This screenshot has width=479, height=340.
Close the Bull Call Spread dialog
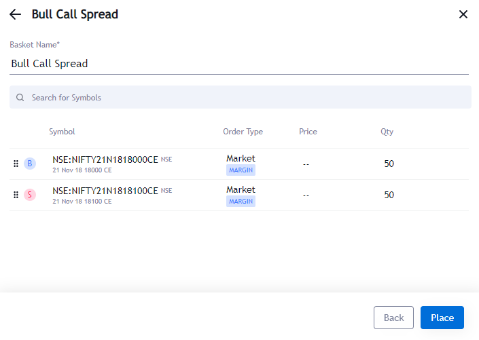[463, 14]
